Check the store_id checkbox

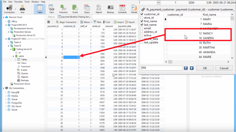142,18
